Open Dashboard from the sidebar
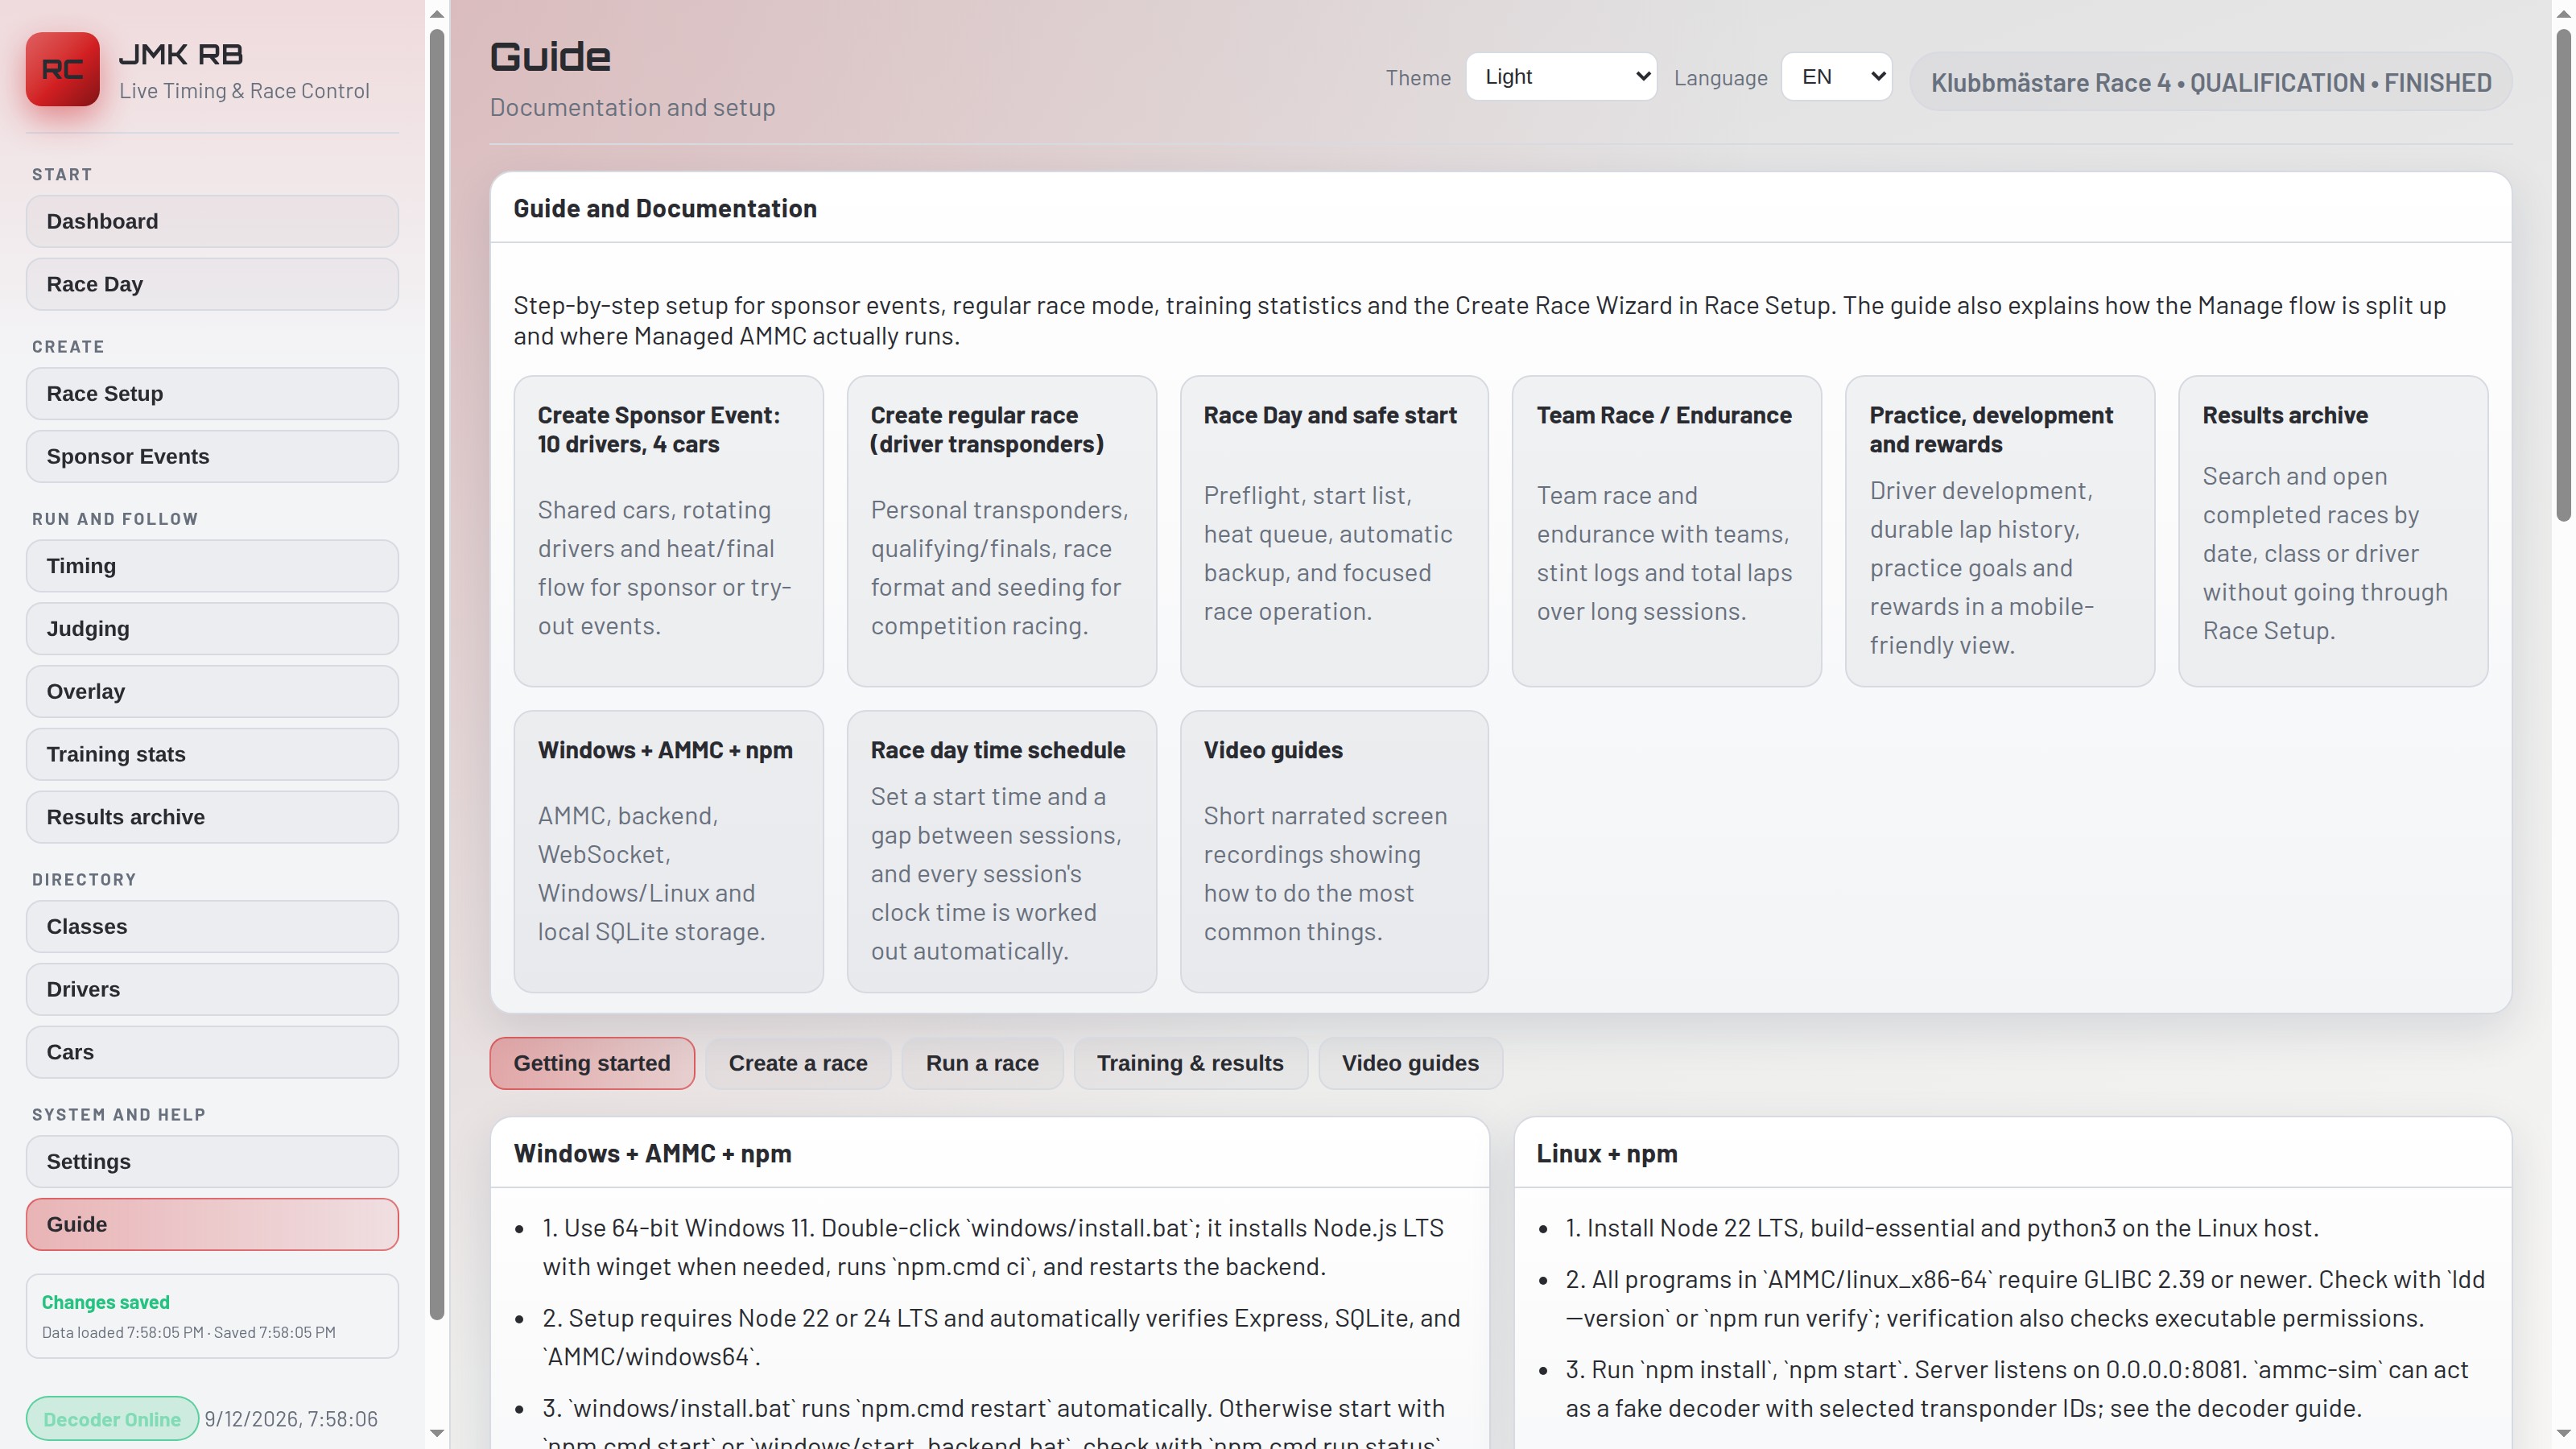Viewport: 2576px width, 1449px height. [x=212, y=221]
